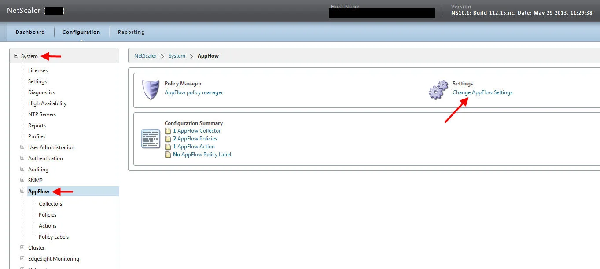Image resolution: width=600 pixels, height=269 pixels.
Task: Select the Configuration tab
Action: (81, 32)
